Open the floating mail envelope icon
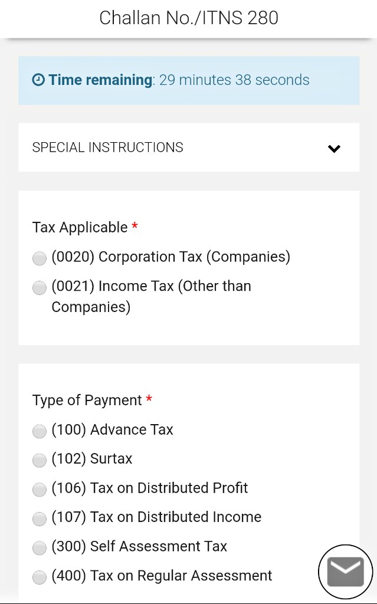377x604 pixels. pos(345,572)
